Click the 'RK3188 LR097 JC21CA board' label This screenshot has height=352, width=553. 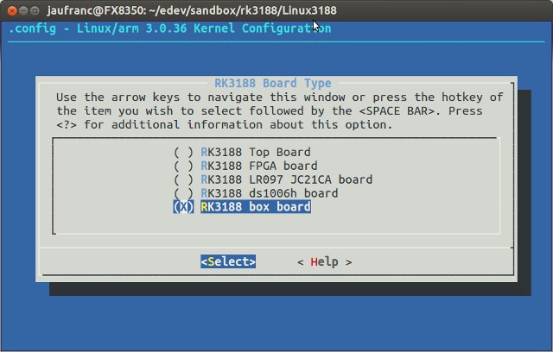pos(287,179)
